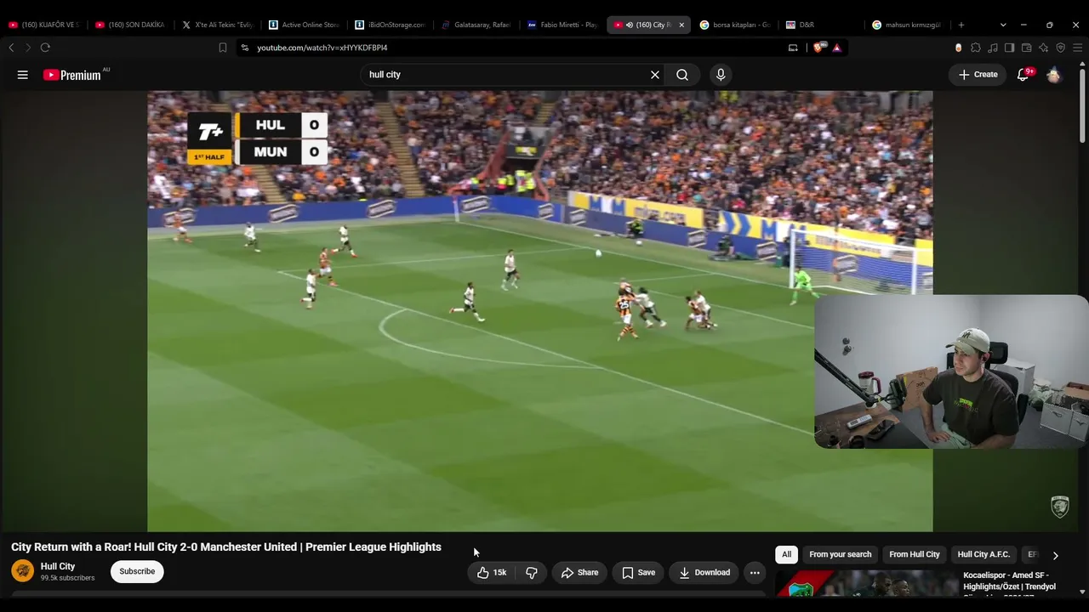
Task: Clear the 'hull city' search text
Action: 655,75
